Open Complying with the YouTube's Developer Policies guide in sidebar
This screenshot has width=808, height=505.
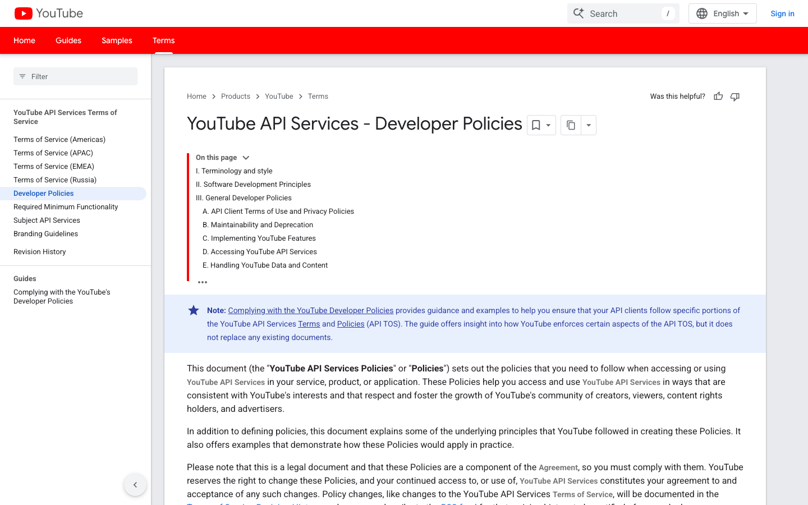click(x=62, y=296)
